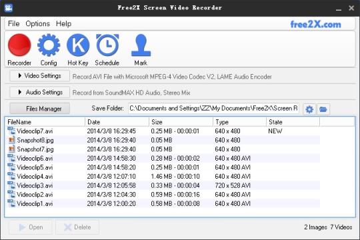Click the Delete button

(x=77, y=227)
